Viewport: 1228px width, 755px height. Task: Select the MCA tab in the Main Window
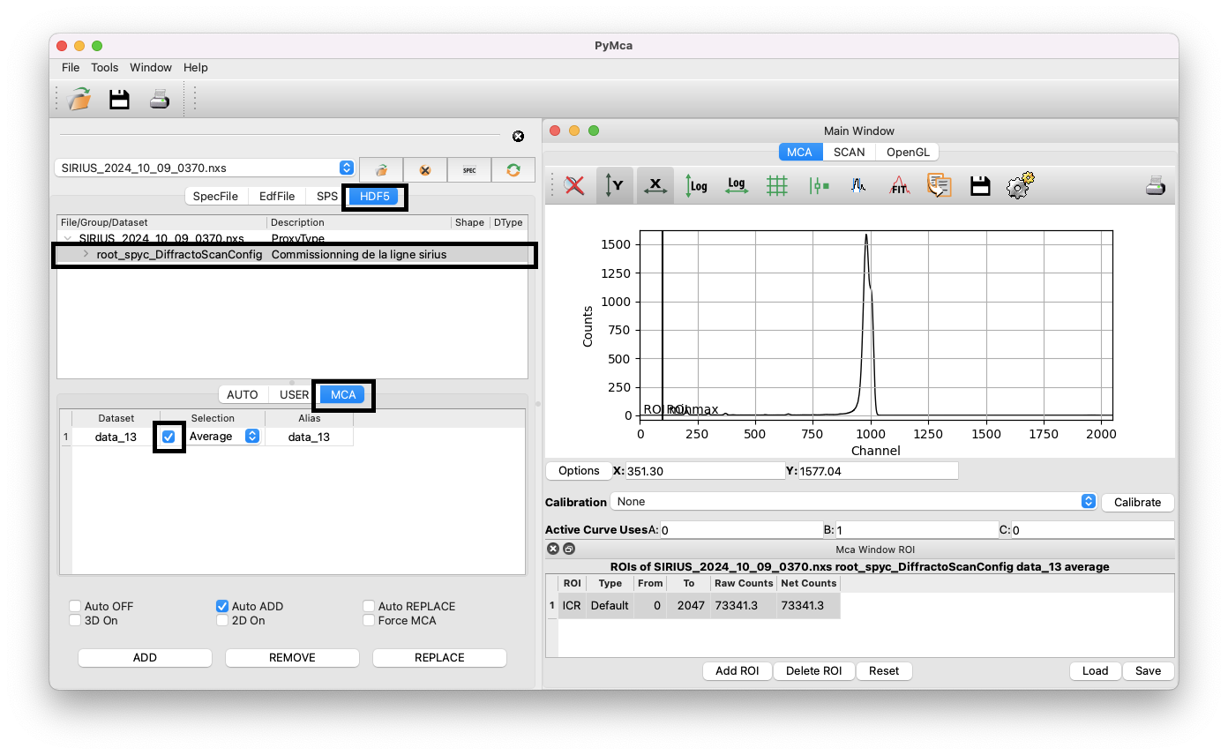[x=799, y=152]
